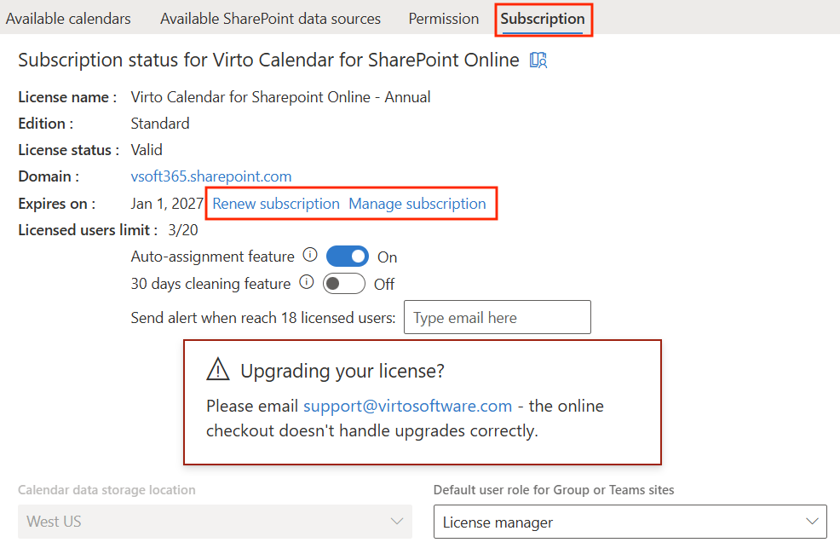The width and height of the screenshot is (840, 554).
Task: Enable the 30 days cleaning feature toggle
Action: pos(344,284)
